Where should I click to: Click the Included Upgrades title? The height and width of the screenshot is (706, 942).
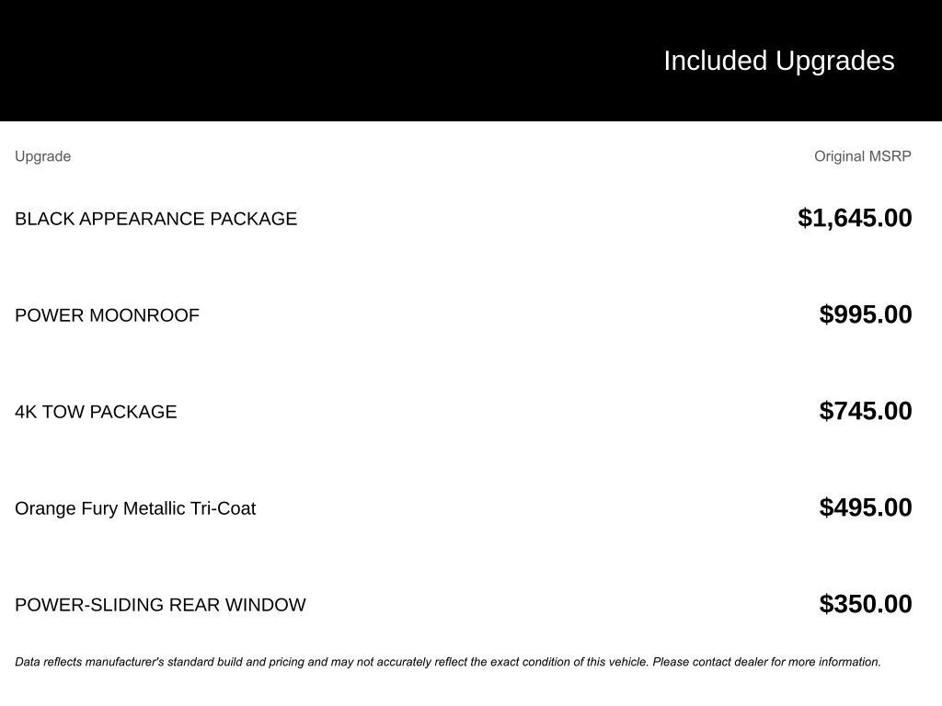778,61
